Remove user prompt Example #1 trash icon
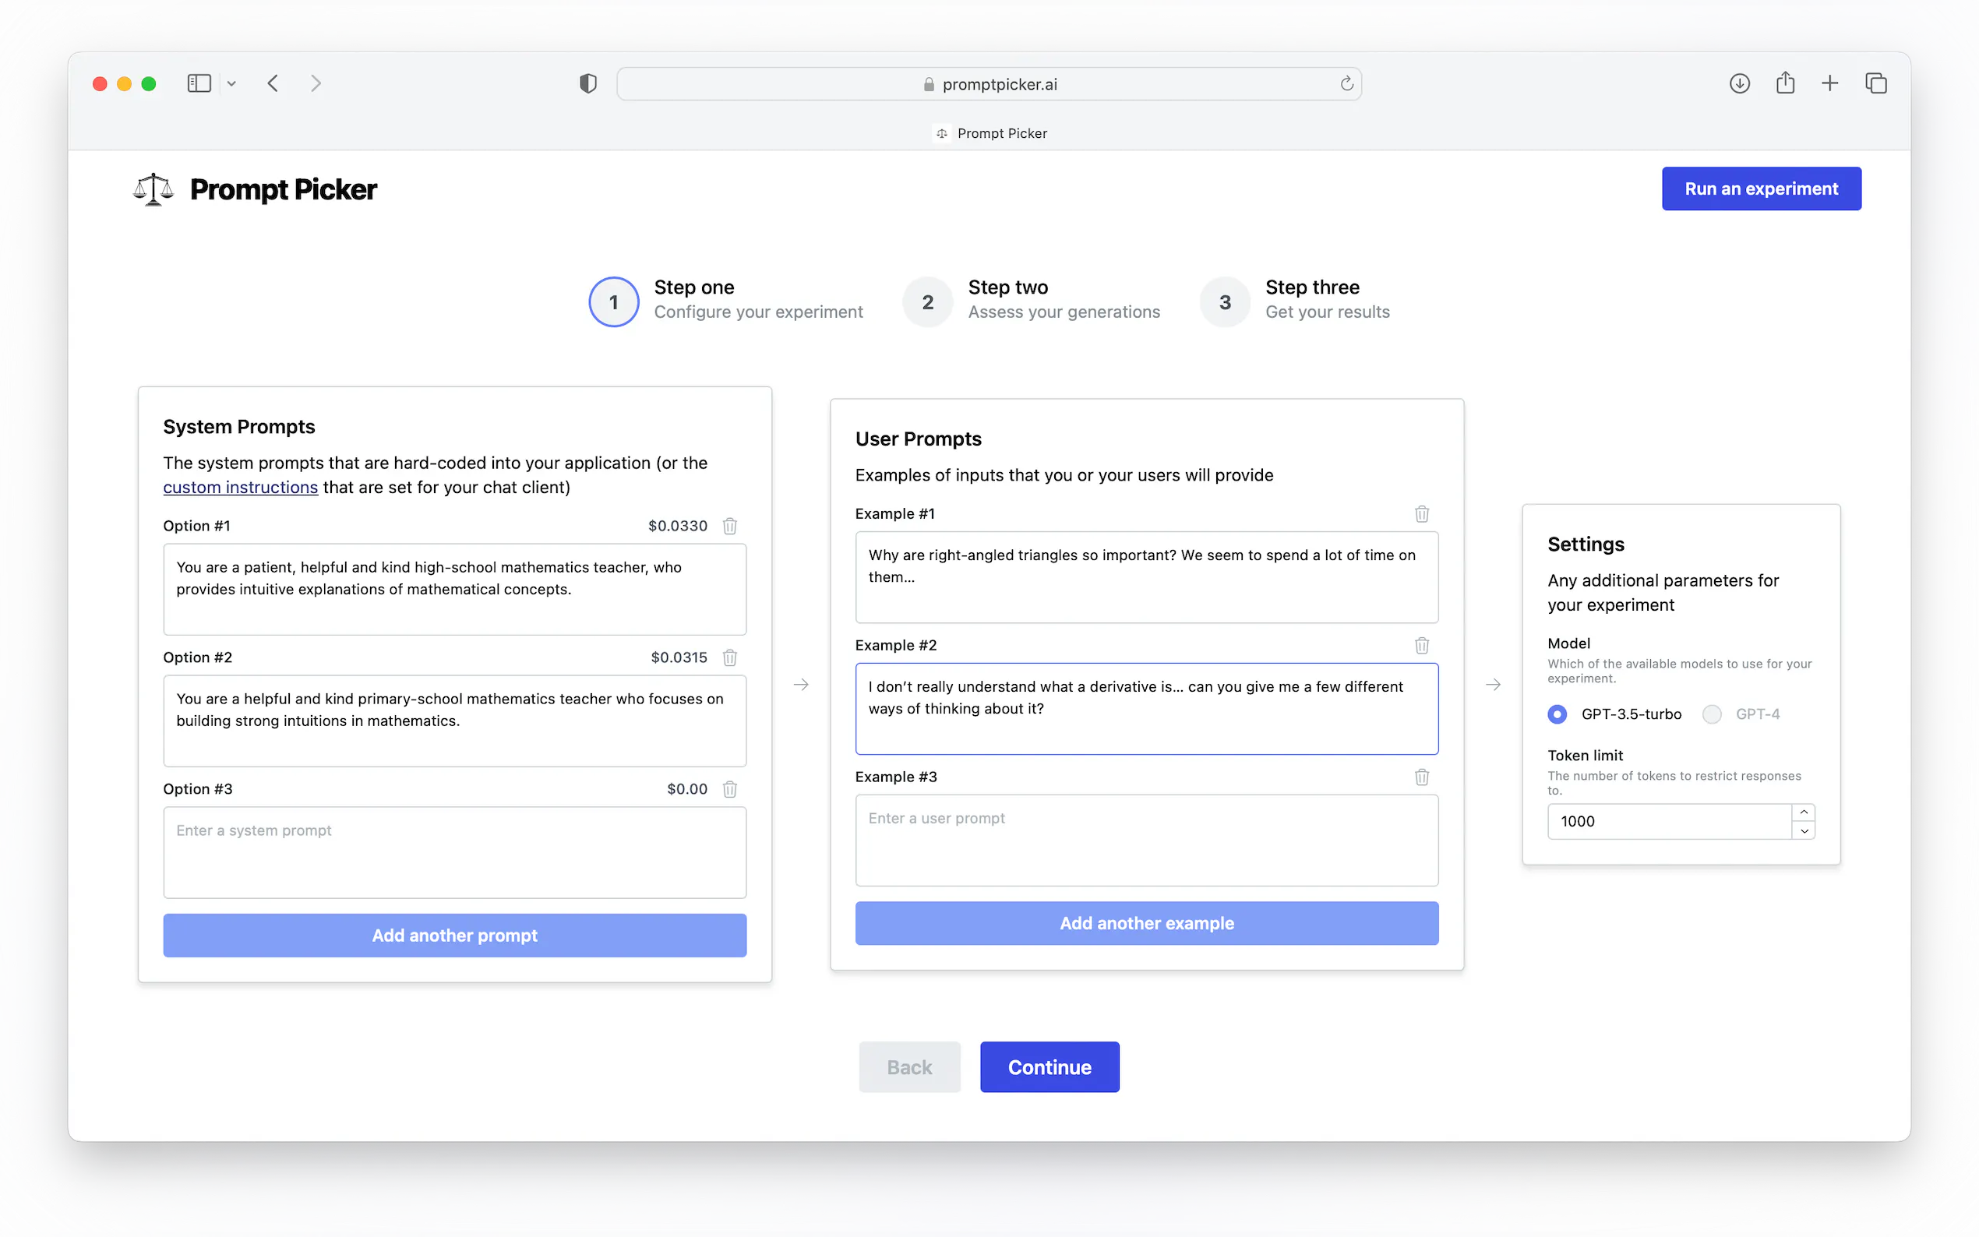The width and height of the screenshot is (1979, 1237). 1422,514
